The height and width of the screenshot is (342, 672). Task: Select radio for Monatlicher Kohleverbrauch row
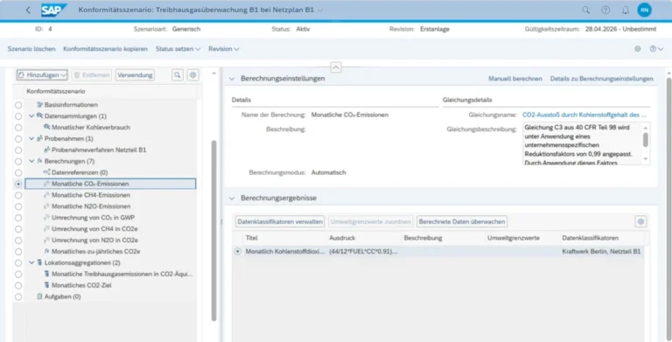18,128
